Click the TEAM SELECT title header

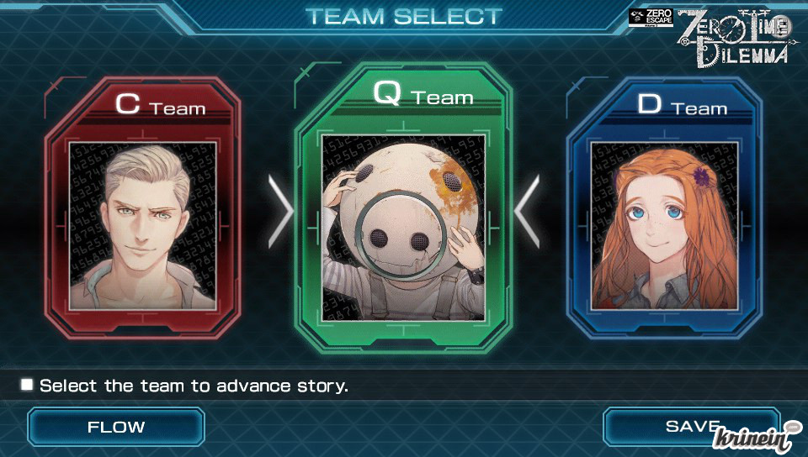click(403, 17)
